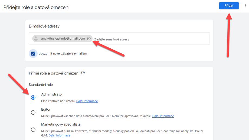Open the three-dot more options menu

pyautogui.click(x=245, y=6)
